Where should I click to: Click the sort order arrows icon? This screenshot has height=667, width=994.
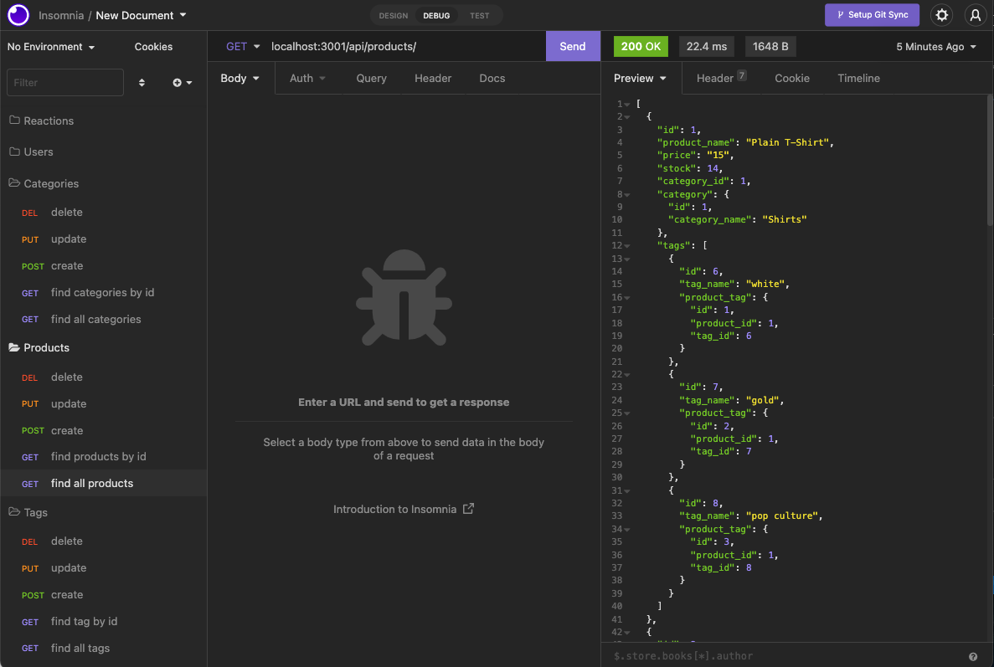142,82
